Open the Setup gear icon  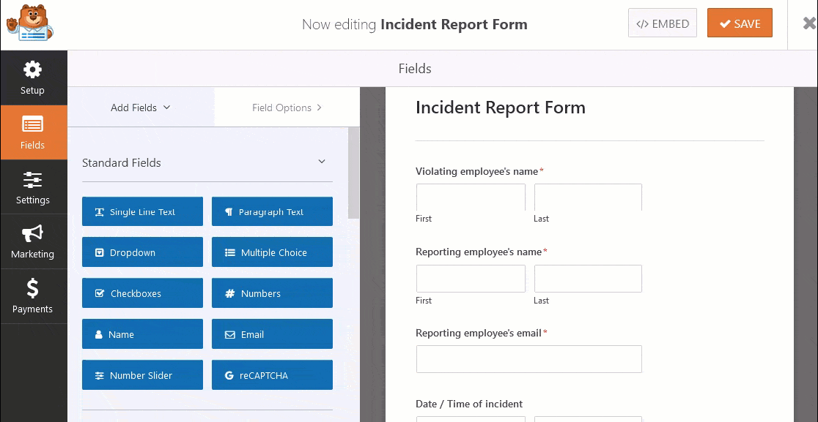[32, 70]
